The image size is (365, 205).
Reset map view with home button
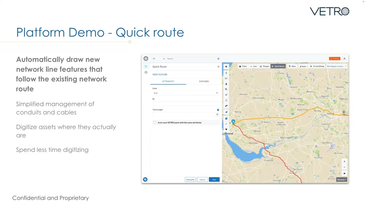[344, 173]
